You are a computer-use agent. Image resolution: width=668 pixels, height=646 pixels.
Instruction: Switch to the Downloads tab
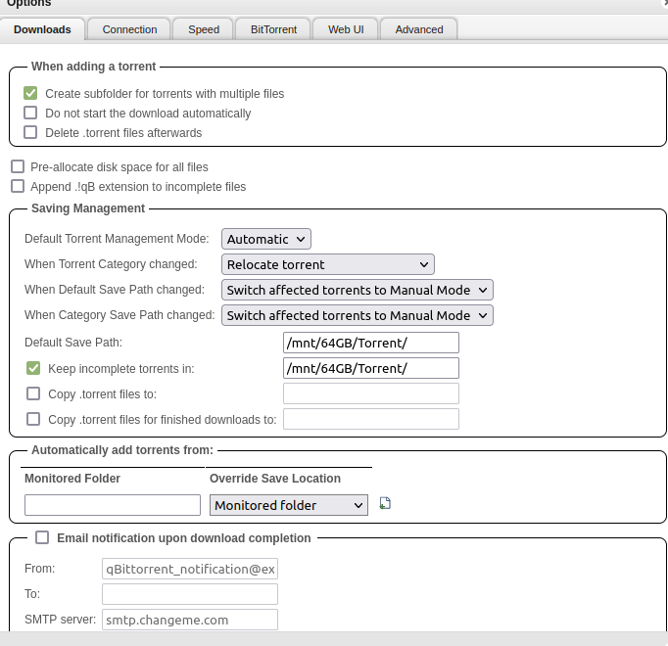[x=42, y=29]
